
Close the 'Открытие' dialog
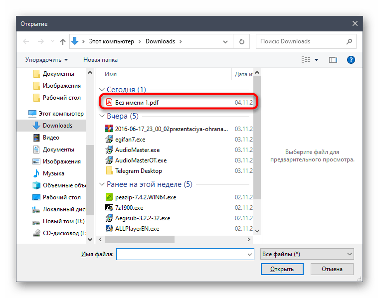click(x=355, y=23)
